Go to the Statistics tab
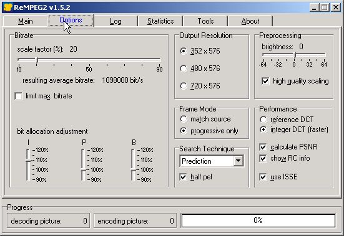344x236 pixels. pyautogui.click(x=160, y=21)
